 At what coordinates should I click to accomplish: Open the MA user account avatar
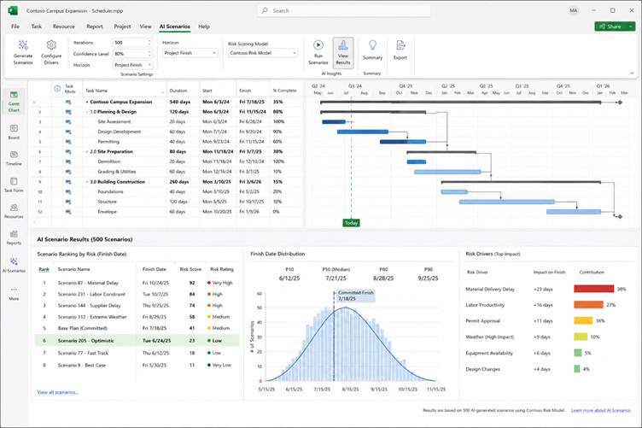pyautogui.click(x=573, y=10)
